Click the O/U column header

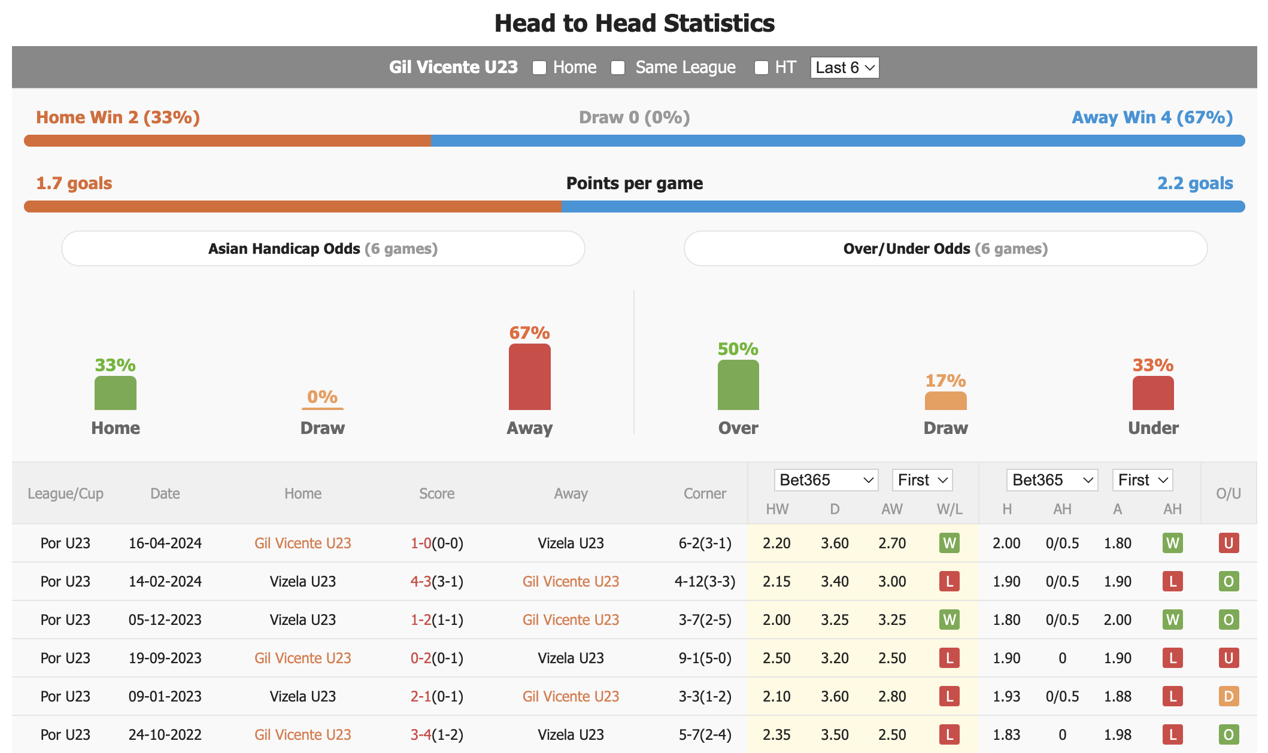tap(1228, 493)
